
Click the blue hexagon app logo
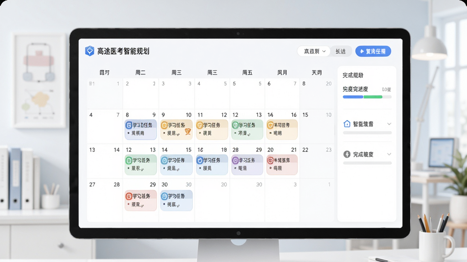tap(90, 51)
